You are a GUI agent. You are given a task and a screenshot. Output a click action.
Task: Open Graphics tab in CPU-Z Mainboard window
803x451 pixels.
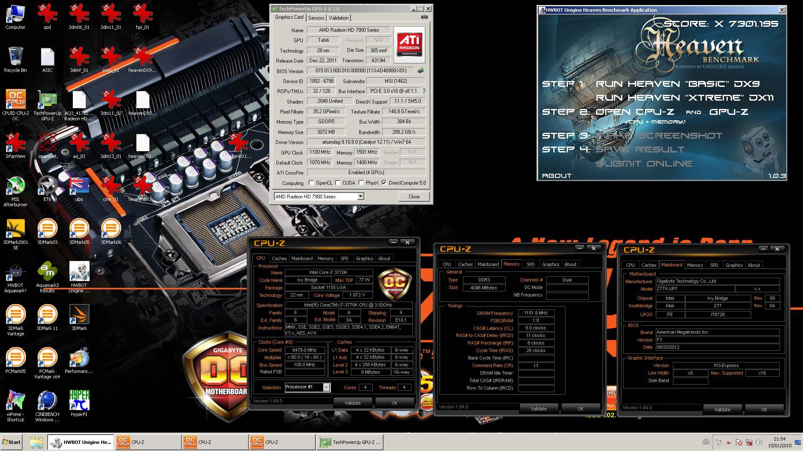(734, 265)
